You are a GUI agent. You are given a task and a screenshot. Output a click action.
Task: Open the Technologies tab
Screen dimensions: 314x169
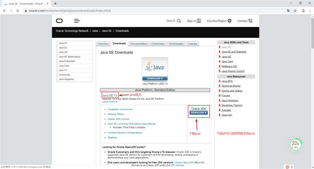tap(176, 44)
